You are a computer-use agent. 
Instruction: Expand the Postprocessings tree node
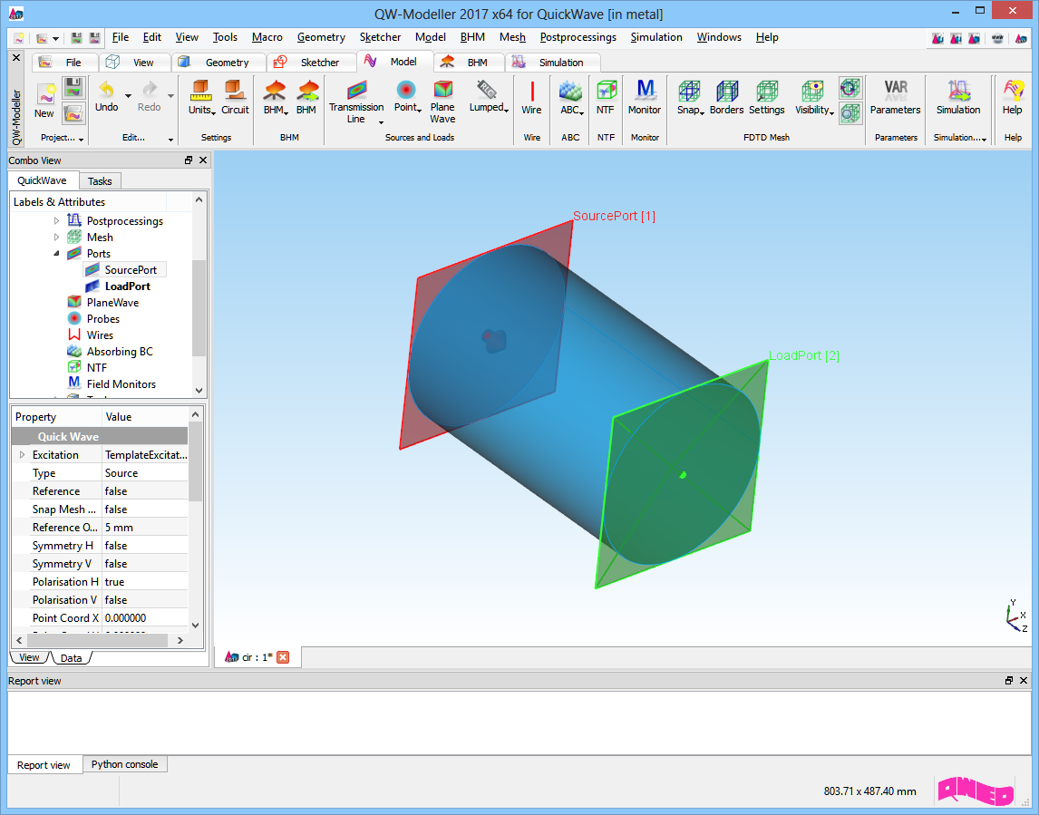[57, 221]
